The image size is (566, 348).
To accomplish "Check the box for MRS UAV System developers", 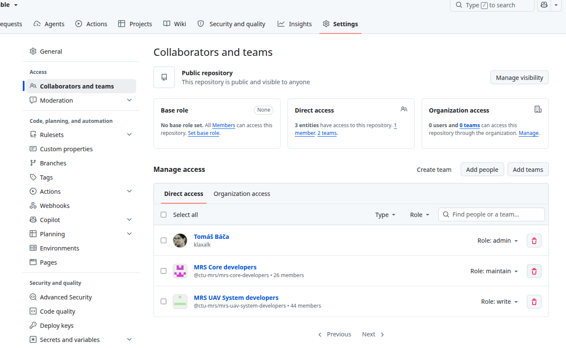I will coord(163,302).
